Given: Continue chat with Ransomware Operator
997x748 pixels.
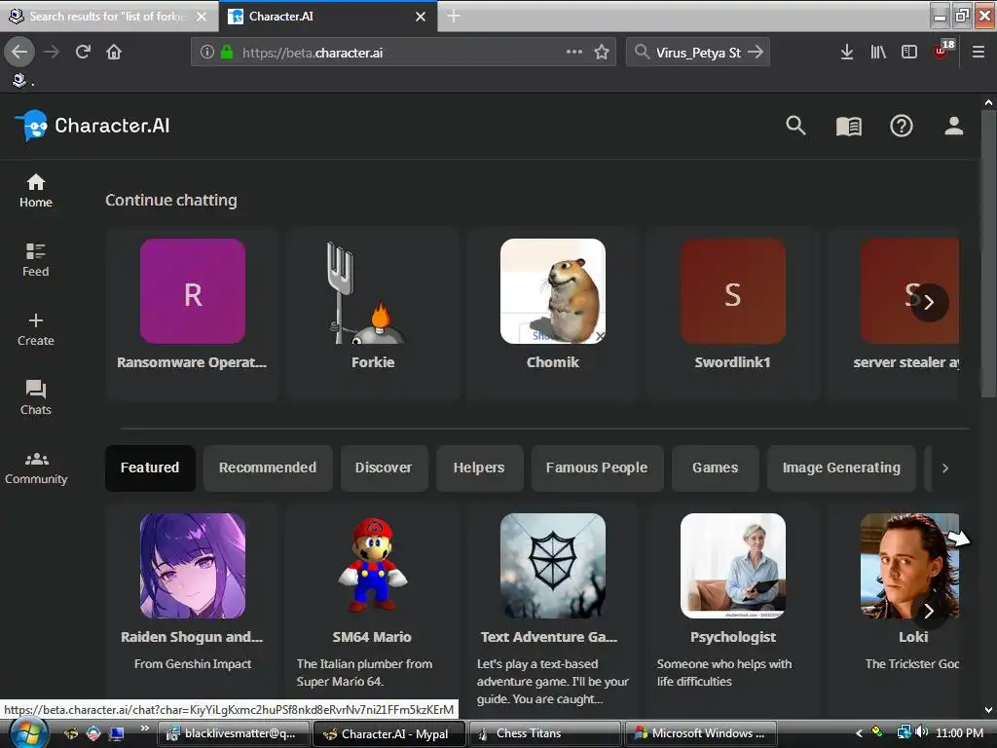Looking at the screenshot, I should (192, 313).
